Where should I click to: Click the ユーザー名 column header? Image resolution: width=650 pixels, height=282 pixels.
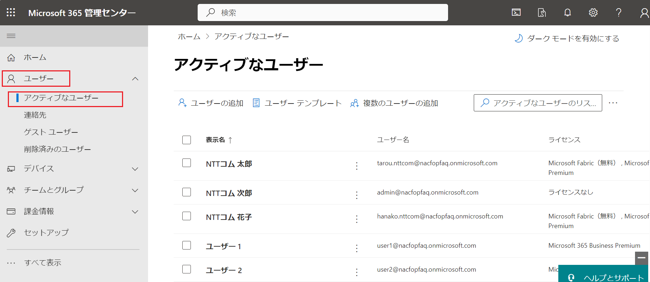393,140
